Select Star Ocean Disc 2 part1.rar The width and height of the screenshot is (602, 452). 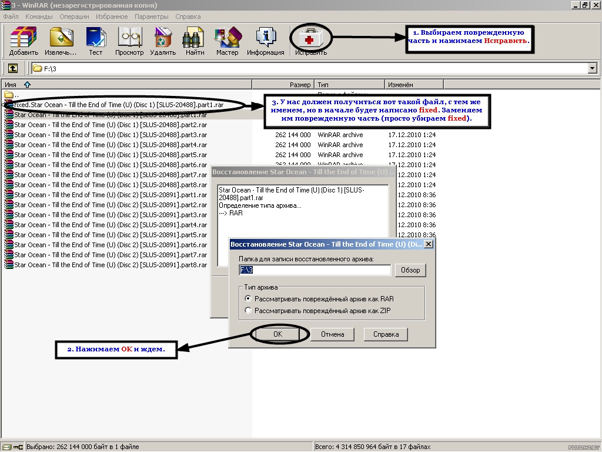coord(111,195)
